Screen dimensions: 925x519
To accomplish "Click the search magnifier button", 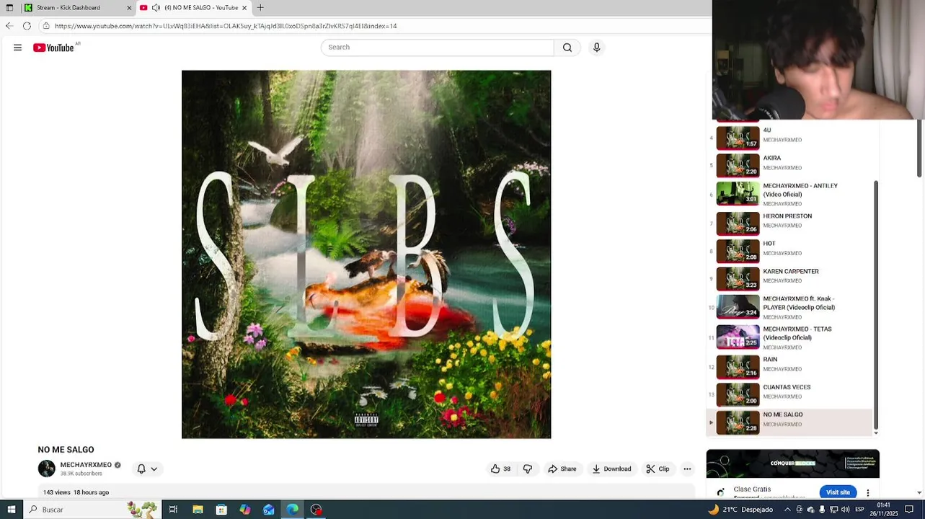I will [x=567, y=48].
